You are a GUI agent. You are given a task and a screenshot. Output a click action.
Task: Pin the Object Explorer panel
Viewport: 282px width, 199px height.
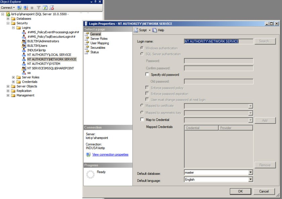95,2
